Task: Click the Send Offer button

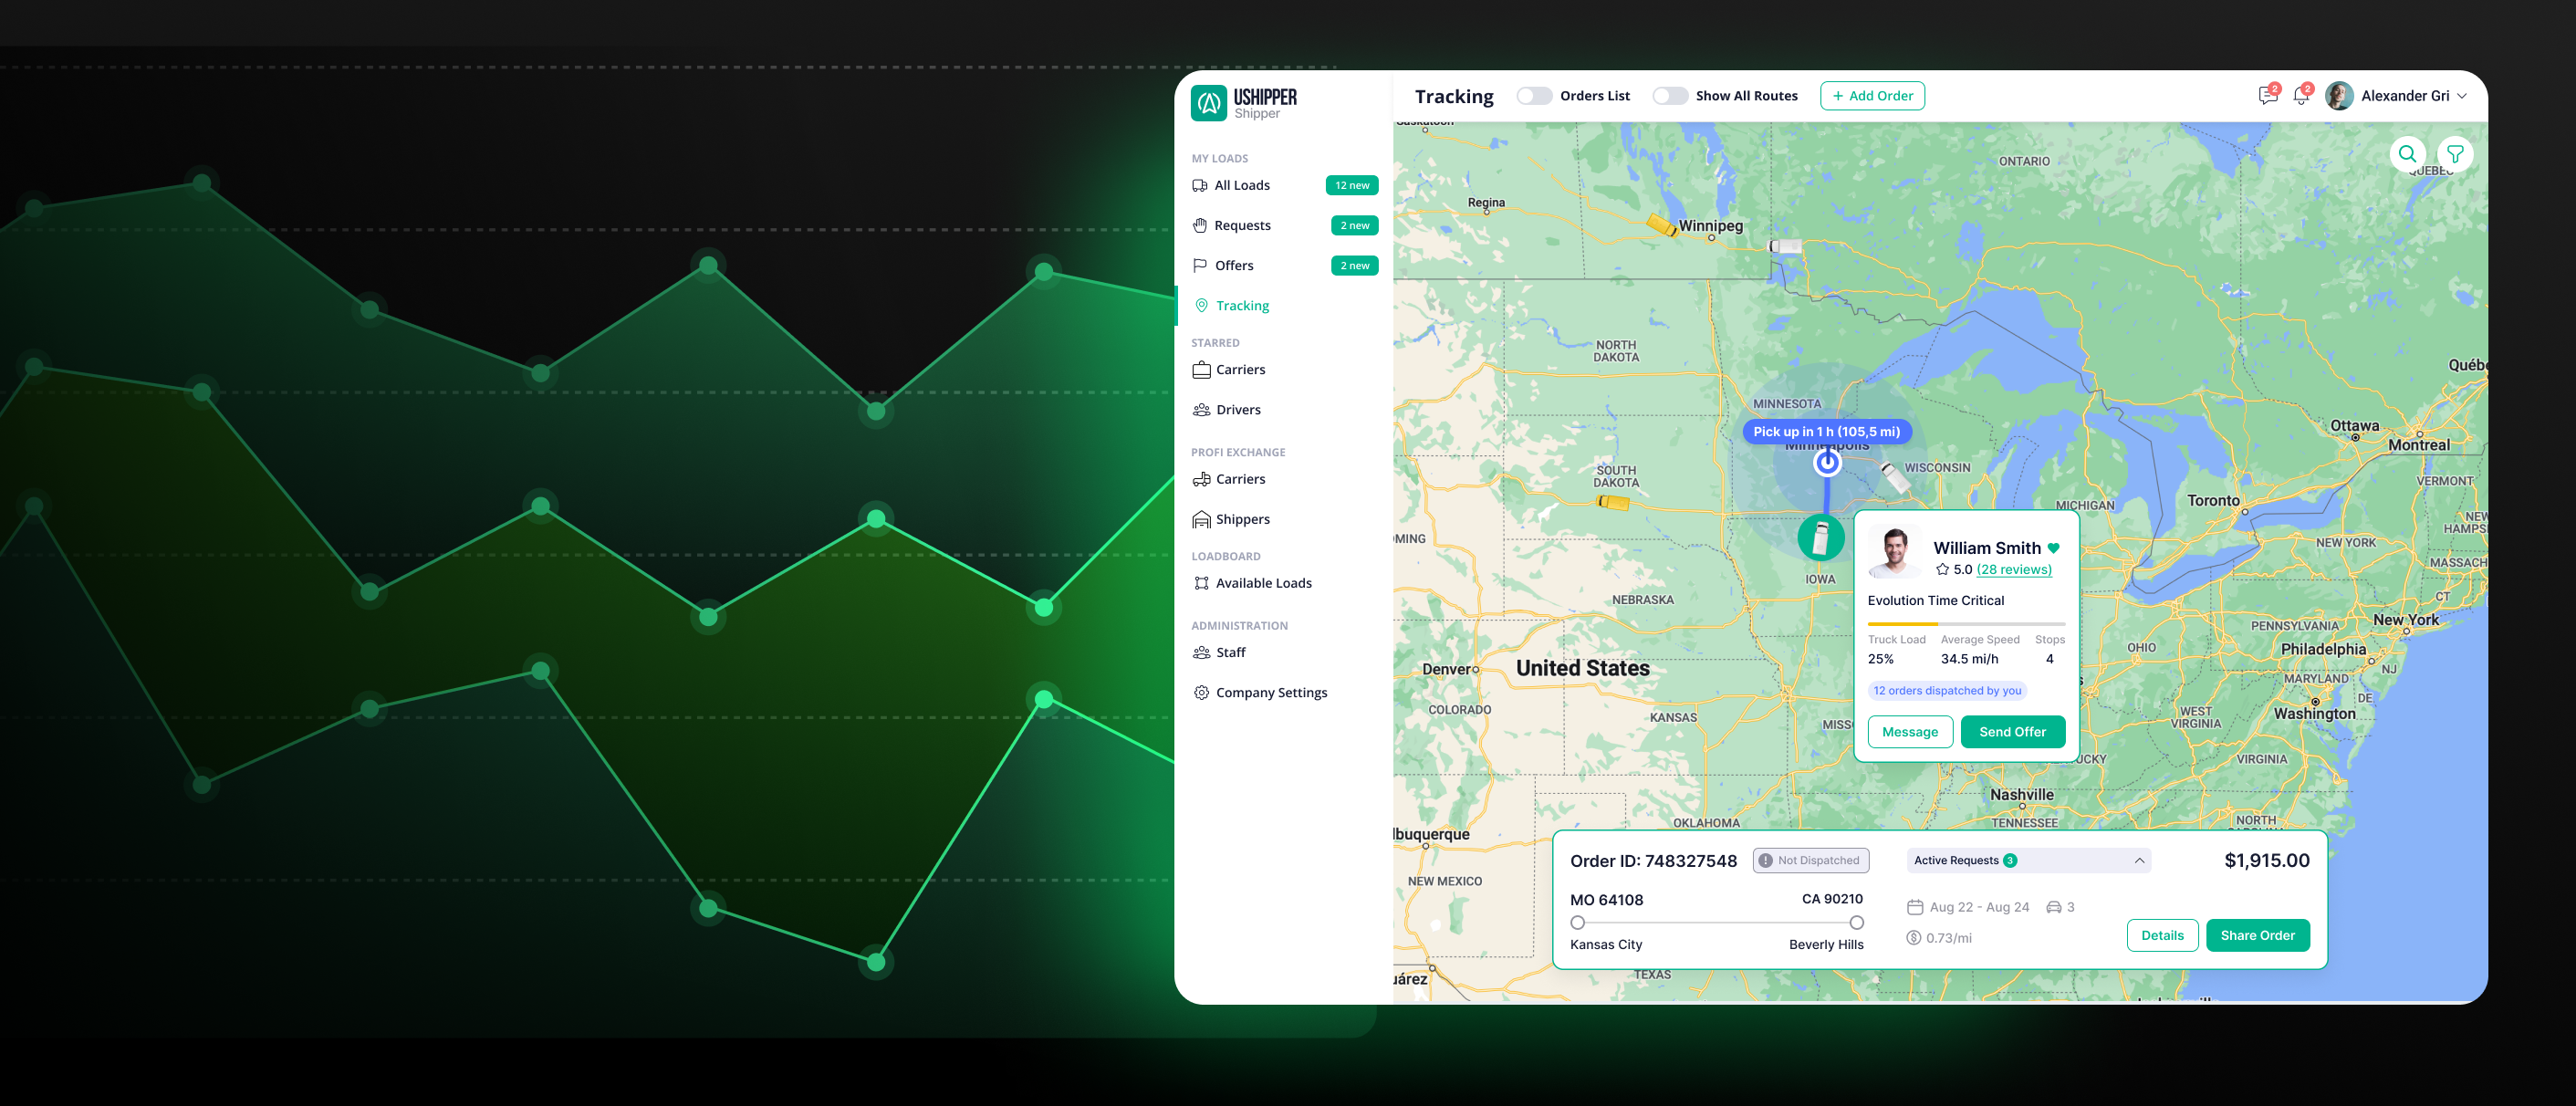Action: 2012,731
